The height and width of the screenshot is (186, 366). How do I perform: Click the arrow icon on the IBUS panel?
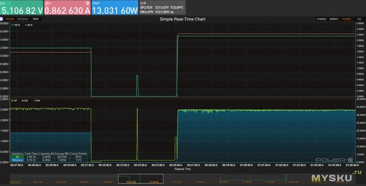pyautogui.click(x=86, y=3)
